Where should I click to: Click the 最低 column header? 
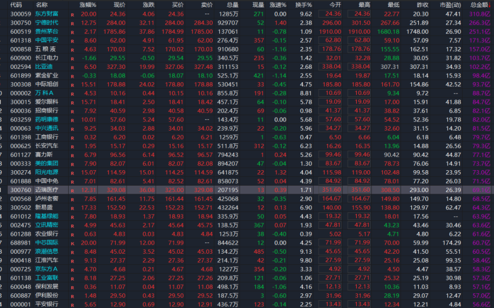[393, 5]
